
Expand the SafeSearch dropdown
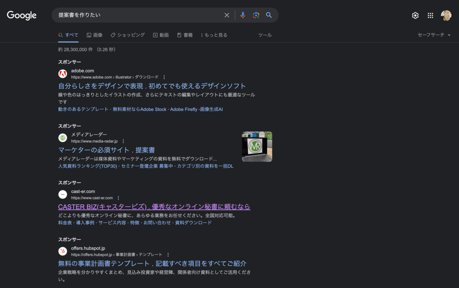coord(434,35)
